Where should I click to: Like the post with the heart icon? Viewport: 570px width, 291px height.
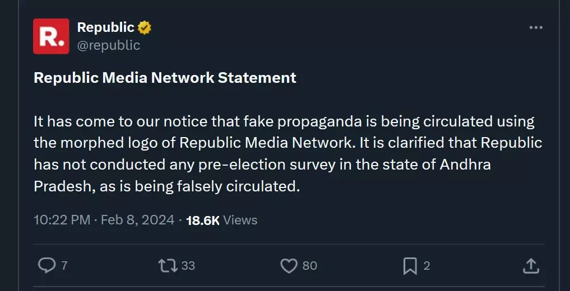(289, 265)
